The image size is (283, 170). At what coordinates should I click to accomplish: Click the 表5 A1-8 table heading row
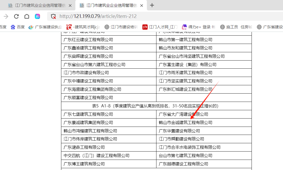156,106
